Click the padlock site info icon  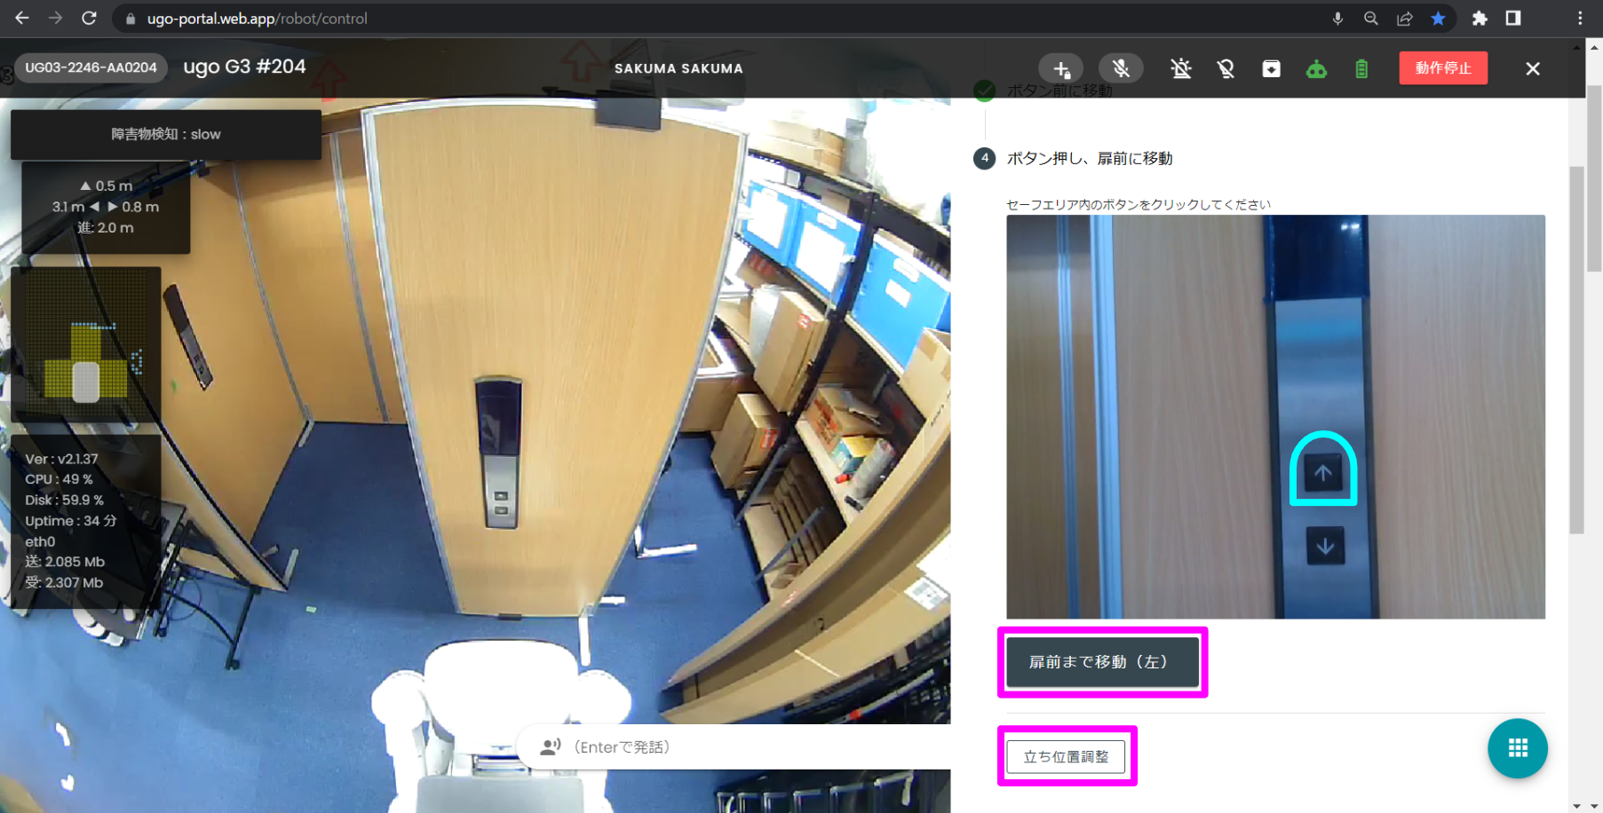[x=131, y=19]
